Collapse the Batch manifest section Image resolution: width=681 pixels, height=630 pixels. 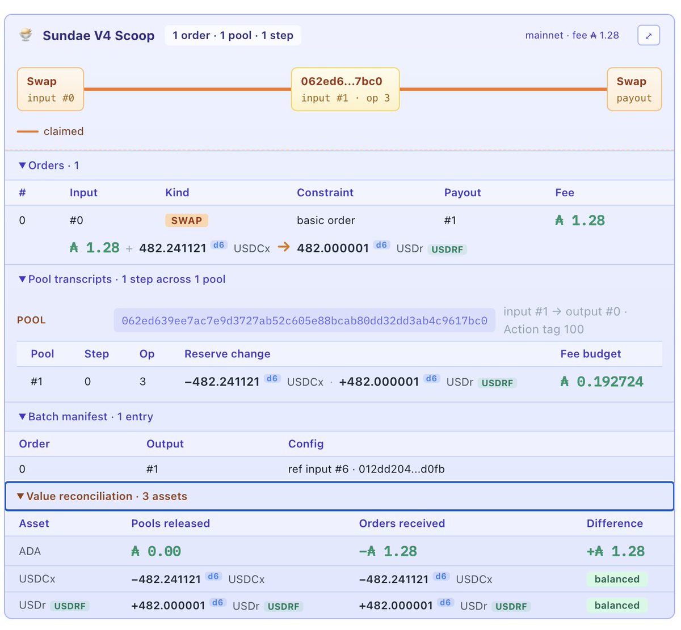[86, 417]
